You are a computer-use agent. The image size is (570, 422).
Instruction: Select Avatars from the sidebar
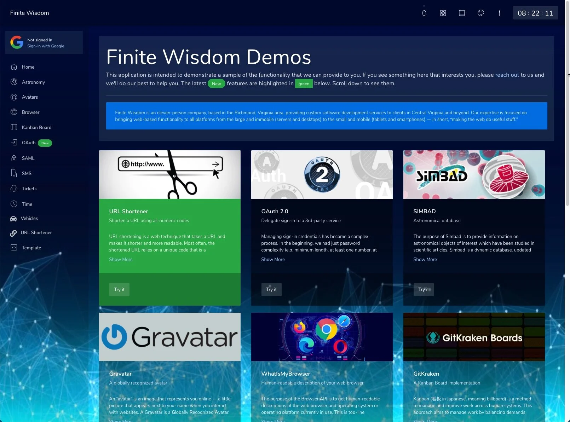[x=44, y=97]
